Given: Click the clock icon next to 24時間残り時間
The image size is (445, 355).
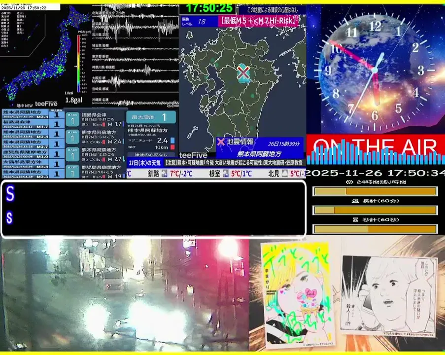Looking at the screenshot, I should point(349,182).
